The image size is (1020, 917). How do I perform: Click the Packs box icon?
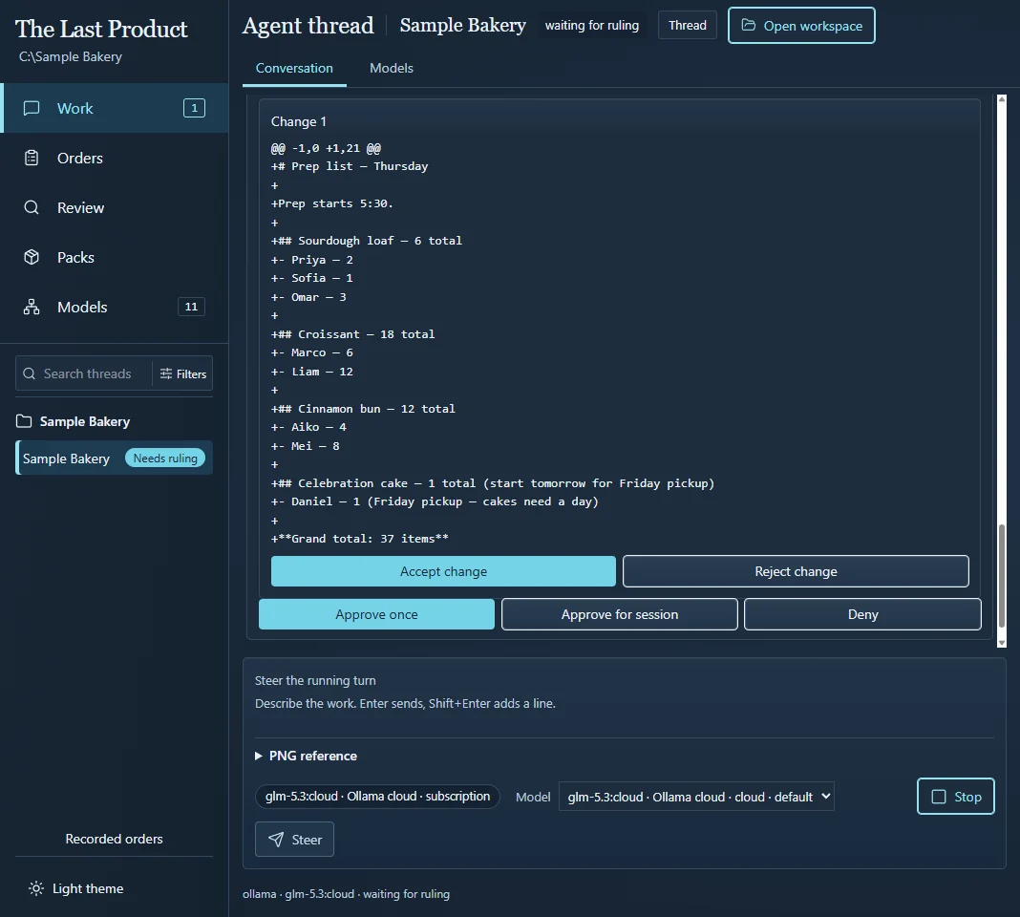click(x=32, y=257)
